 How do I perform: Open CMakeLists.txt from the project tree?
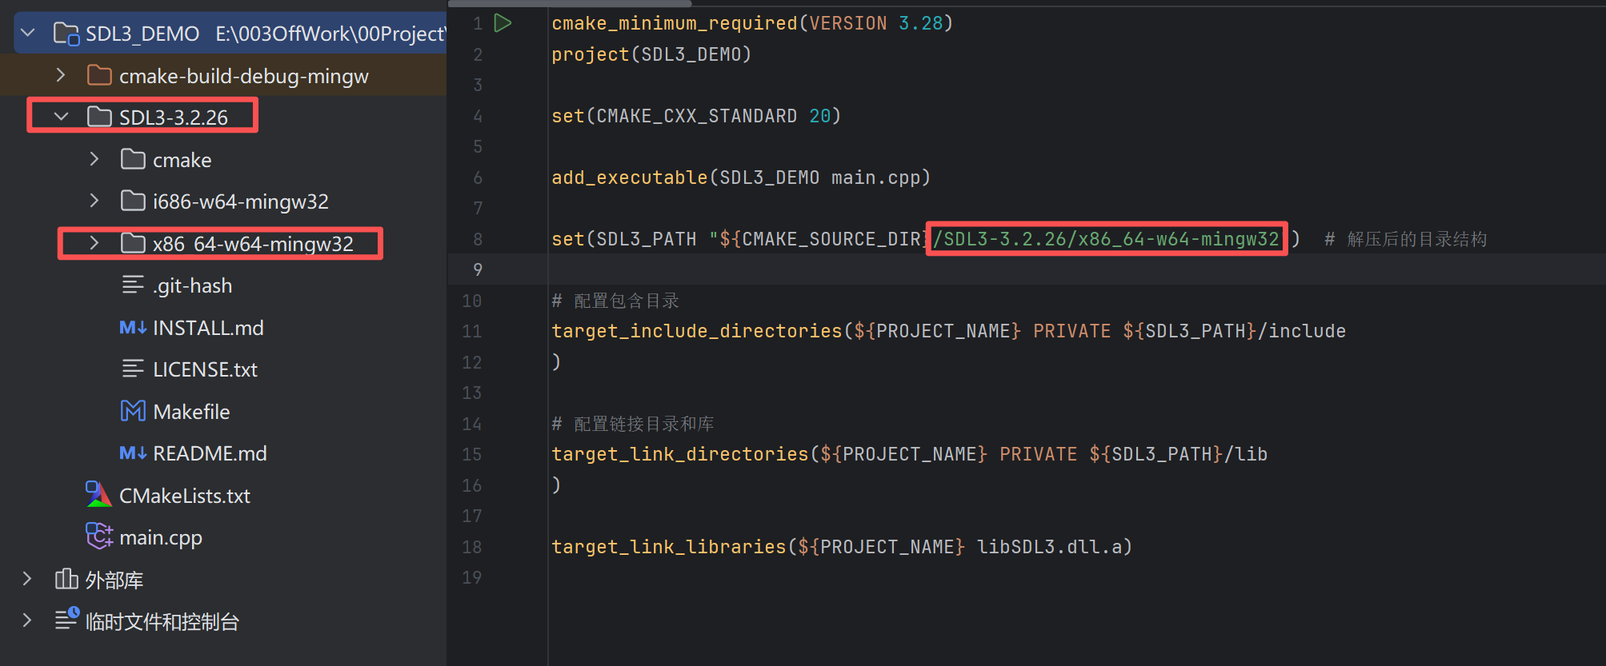(185, 496)
